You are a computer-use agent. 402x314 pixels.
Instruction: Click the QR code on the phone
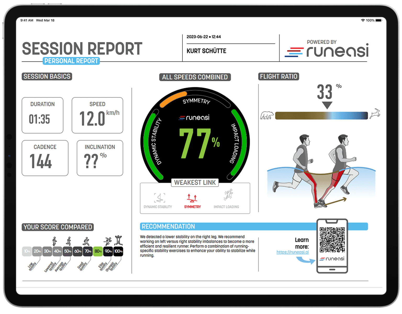pyautogui.click(x=332, y=239)
